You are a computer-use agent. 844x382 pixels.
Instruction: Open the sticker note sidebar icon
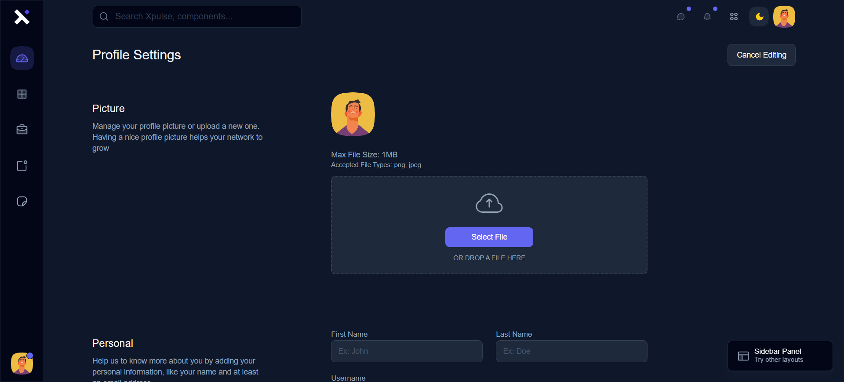(22, 201)
